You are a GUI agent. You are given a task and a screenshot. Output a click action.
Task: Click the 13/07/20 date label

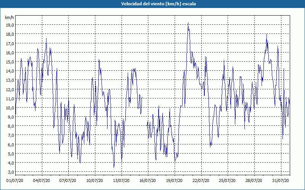coord(121,181)
